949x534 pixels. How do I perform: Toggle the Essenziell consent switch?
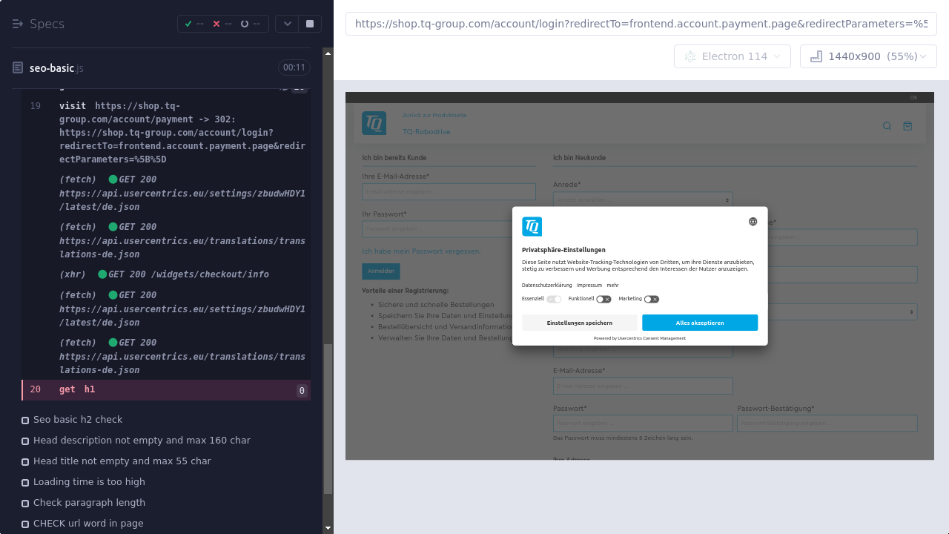coord(554,299)
